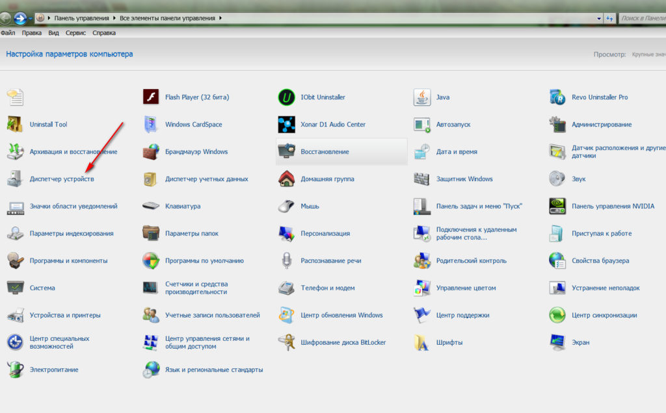The height and width of the screenshot is (413, 666).
Task: Open the Диспетчер устройств link
Action: [61, 179]
